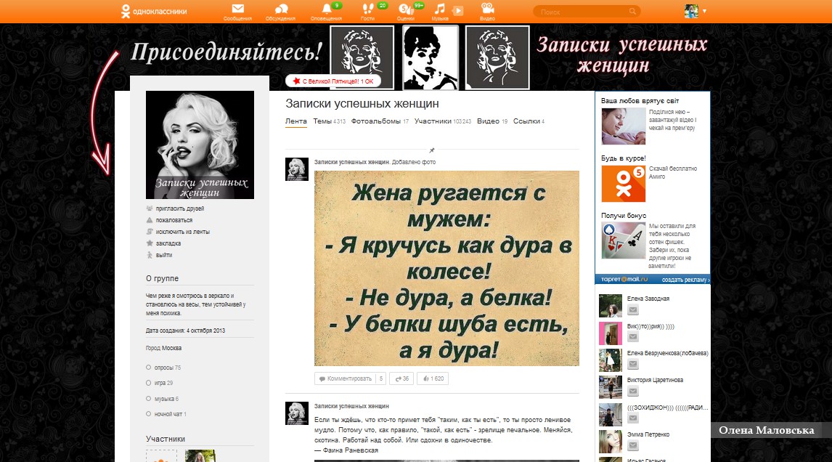Click the music player play button

pos(458,11)
